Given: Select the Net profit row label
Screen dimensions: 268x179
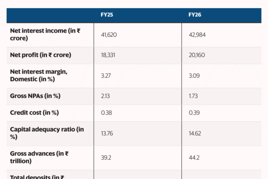Looking at the screenshot, I should pyautogui.click(x=41, y=55).
